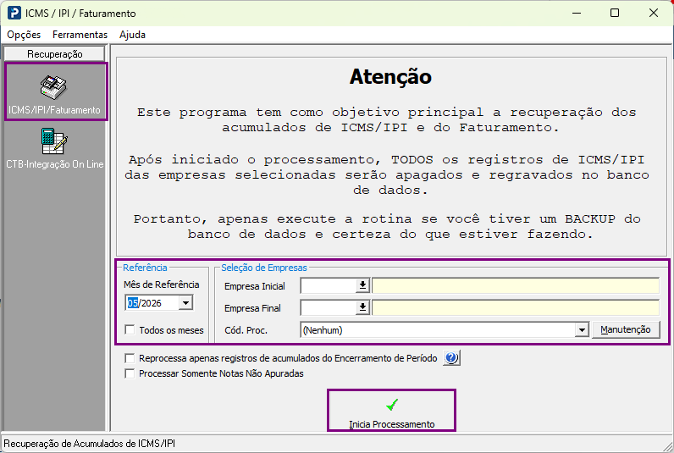Click the Empresa Final code field
Viewport: 674px width, 453px height.
pos(329,307)
